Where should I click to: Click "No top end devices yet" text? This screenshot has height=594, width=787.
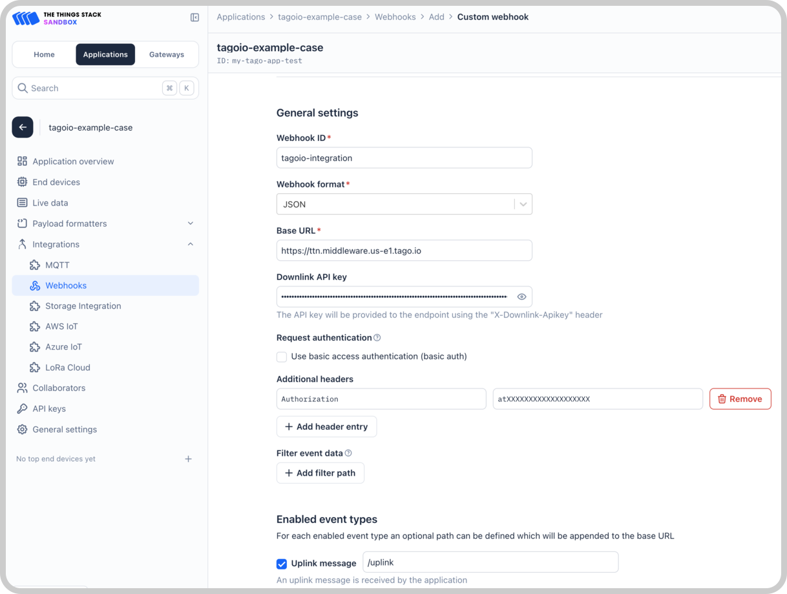click(56, 459)
